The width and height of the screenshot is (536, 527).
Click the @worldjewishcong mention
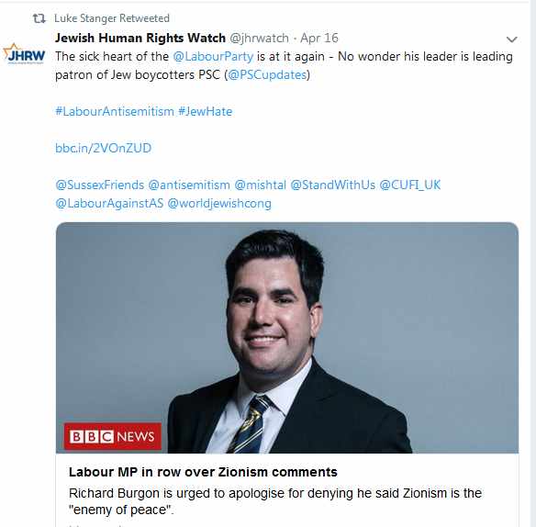(x=219, y=204)
